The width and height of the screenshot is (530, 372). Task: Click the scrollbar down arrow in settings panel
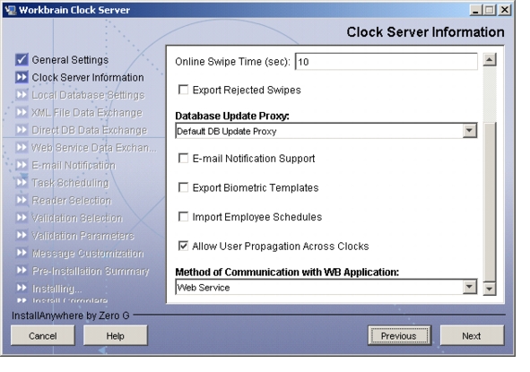490,289
